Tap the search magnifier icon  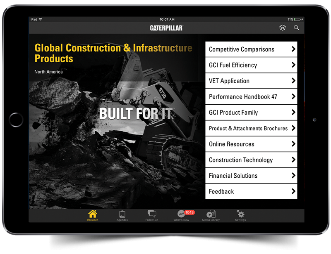[296, 28]
